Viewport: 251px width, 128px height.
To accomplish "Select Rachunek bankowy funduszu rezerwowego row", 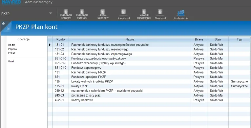I will pyautogui.click(x=149, y=49).
